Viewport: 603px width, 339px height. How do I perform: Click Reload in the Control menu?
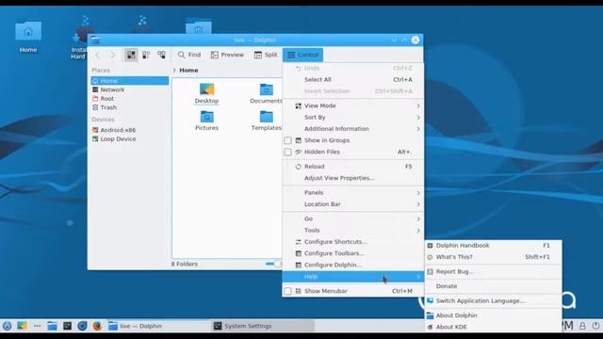[x=353, y=167]
